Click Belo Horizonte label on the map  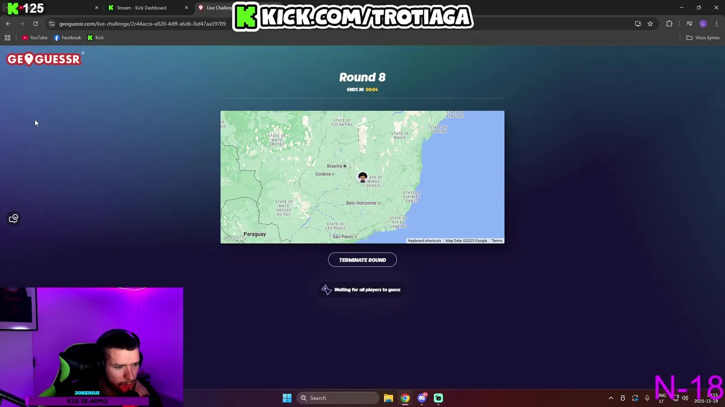[361, 203]
